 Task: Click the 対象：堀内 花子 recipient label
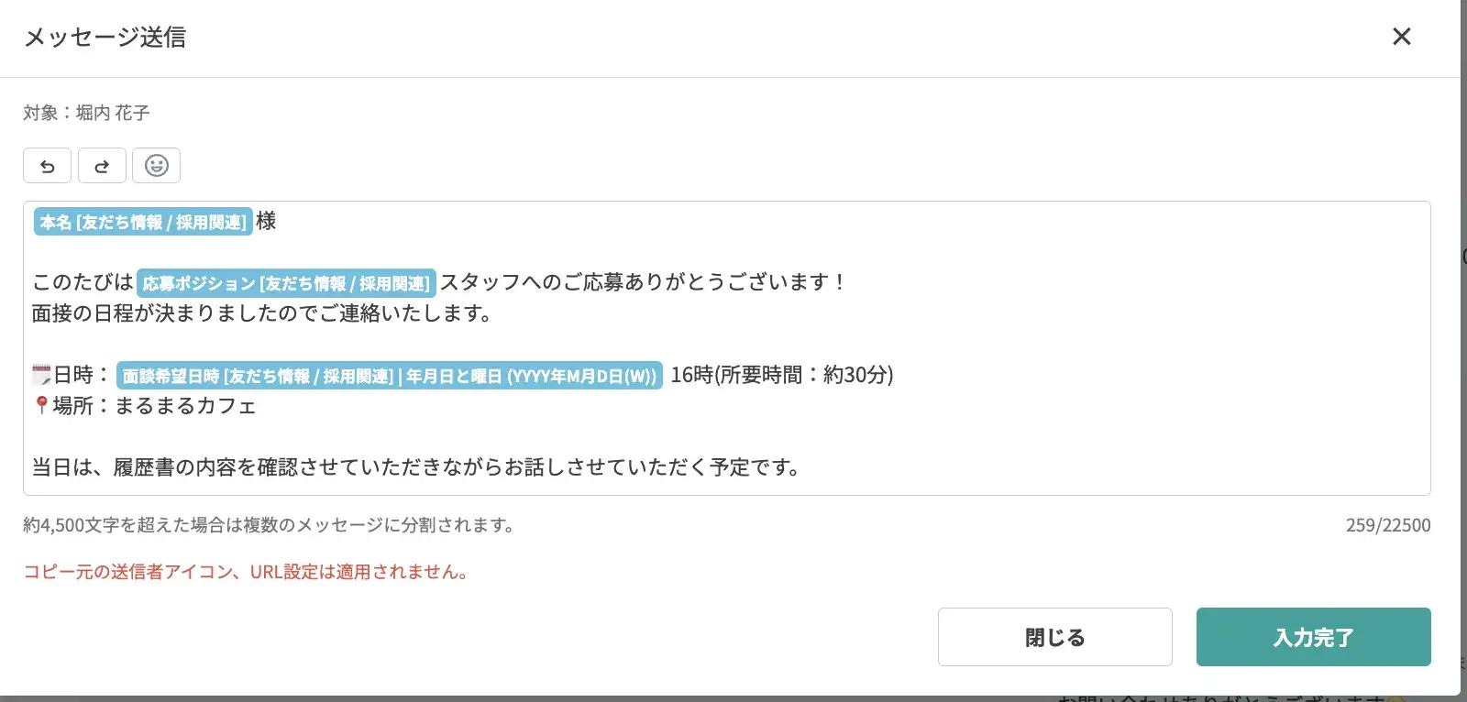tap(86, 113)
